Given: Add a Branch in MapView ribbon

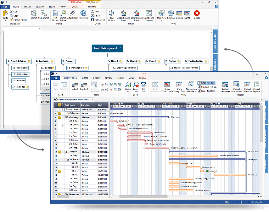Looking at the screenshot, I should (x=34, y=15).
